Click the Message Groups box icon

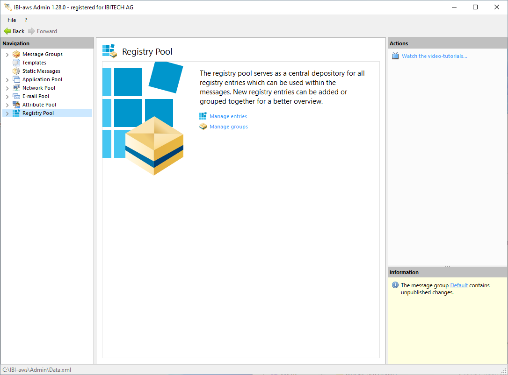tap(16, 54)
